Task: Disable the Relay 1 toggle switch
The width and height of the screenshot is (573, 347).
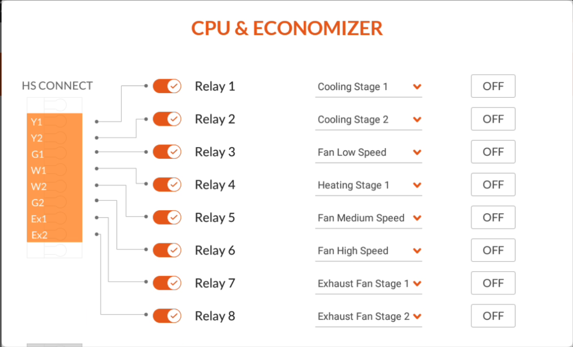Action: point(167,86)
